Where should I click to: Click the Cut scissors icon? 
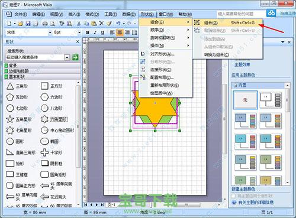(x=79, y=24)
